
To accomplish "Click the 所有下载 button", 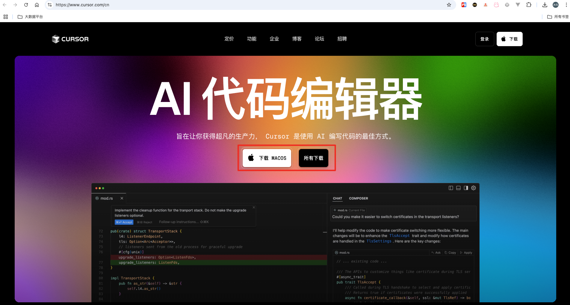I will [x=314, y=158].
